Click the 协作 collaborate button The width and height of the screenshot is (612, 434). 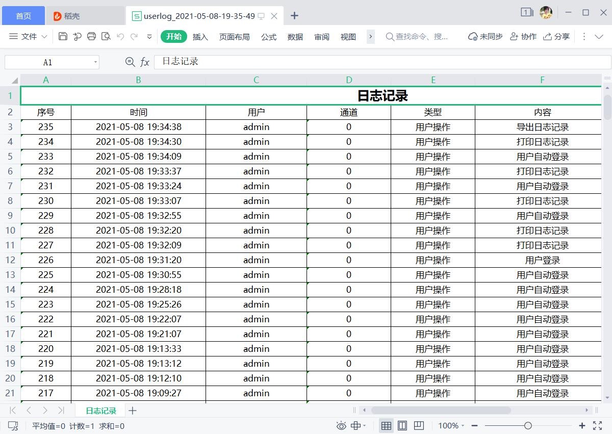(523, 36)
